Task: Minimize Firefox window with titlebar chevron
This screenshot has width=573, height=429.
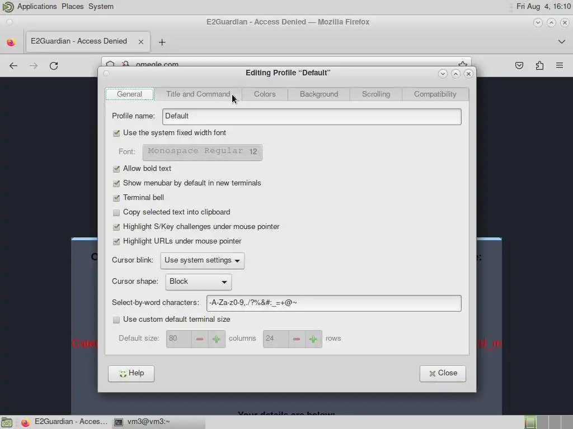Action: click(538, 22)
